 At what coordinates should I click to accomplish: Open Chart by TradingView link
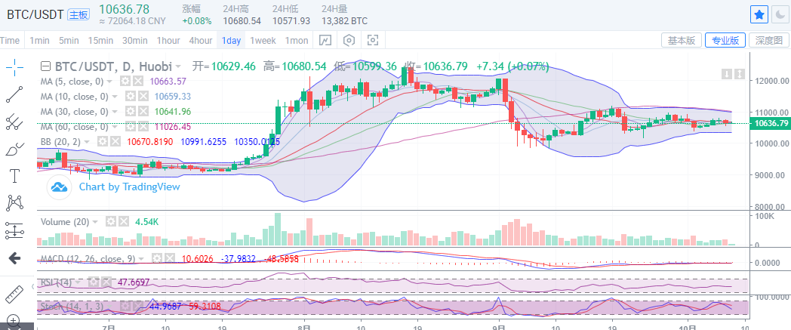click(129, 187)
